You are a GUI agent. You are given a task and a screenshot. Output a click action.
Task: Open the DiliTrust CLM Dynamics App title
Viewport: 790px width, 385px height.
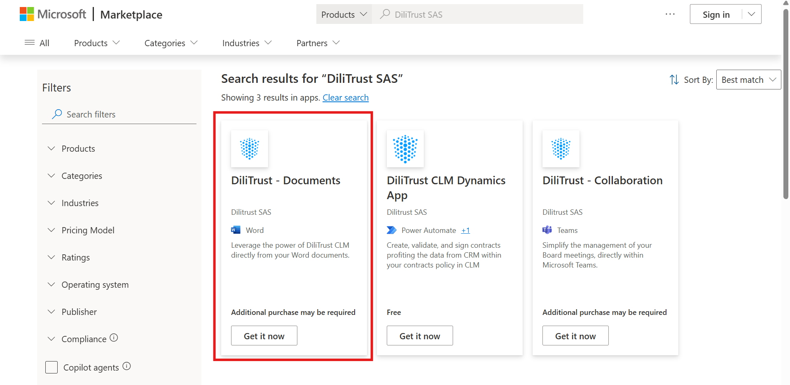pos(446,188)
